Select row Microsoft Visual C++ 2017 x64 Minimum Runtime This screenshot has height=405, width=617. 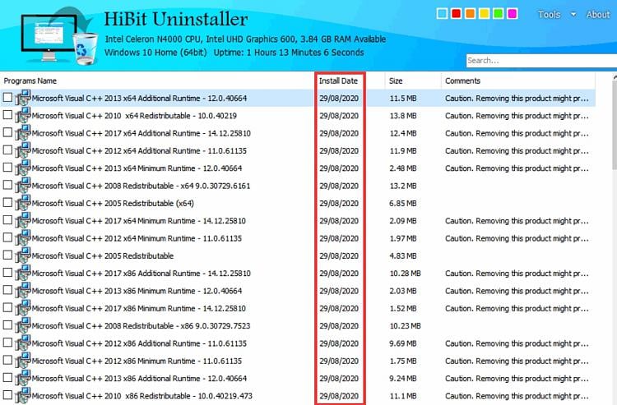click(x=298, y=221)
